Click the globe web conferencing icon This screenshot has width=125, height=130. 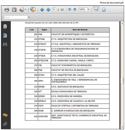(33, 9)
